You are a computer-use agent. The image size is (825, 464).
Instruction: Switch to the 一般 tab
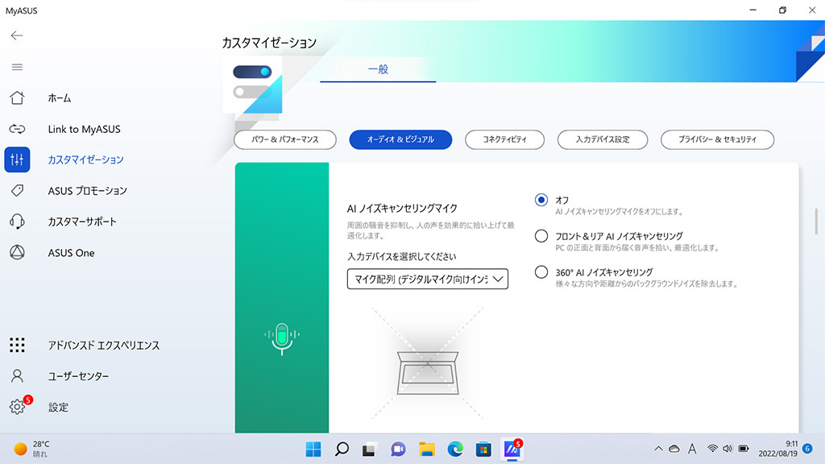coord(378,69)
